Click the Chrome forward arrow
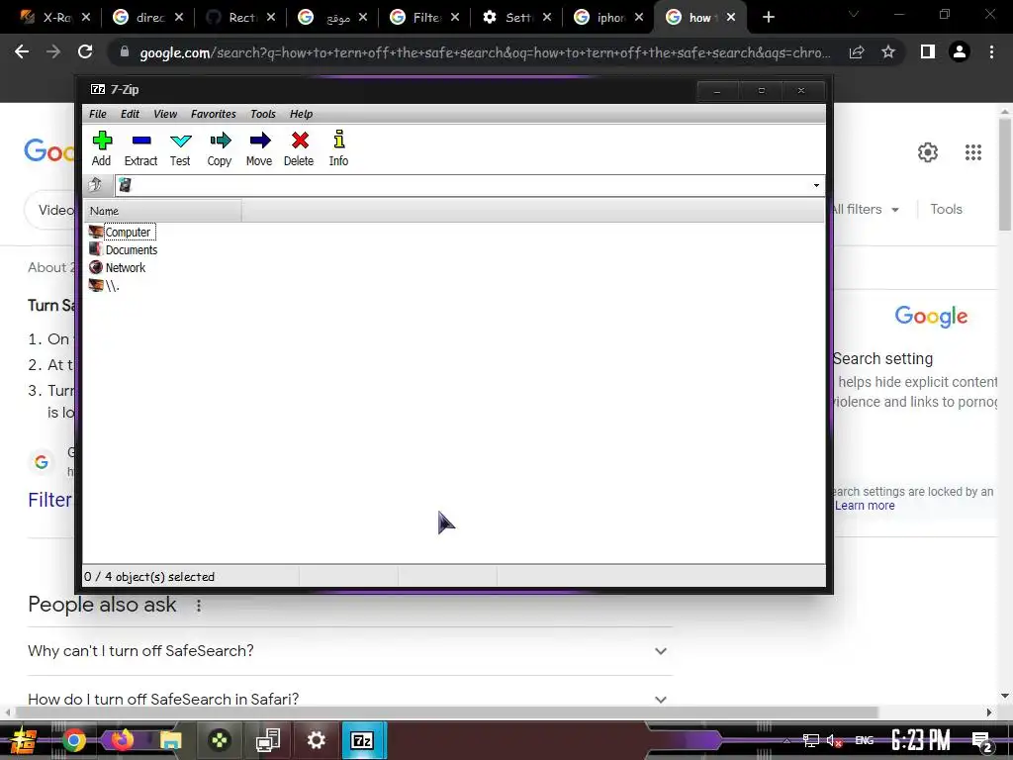Viewport: 1013px width, 760px height. [53, 51]
